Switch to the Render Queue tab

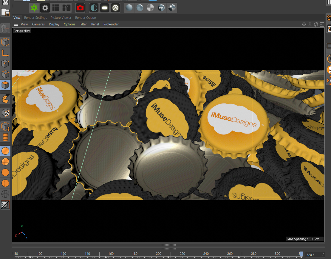click(x=86, y=18)
